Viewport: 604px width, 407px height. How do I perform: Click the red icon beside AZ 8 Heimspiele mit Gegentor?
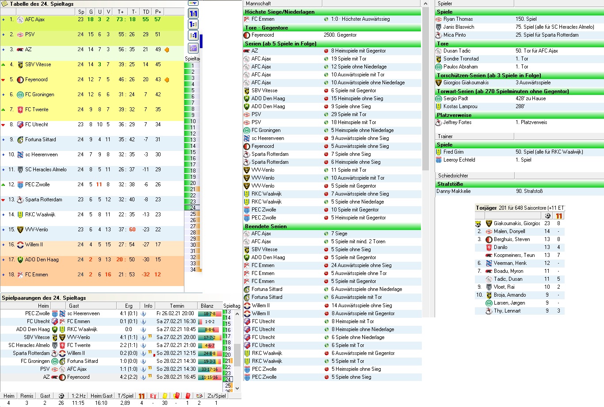click(x=326, y=51)
